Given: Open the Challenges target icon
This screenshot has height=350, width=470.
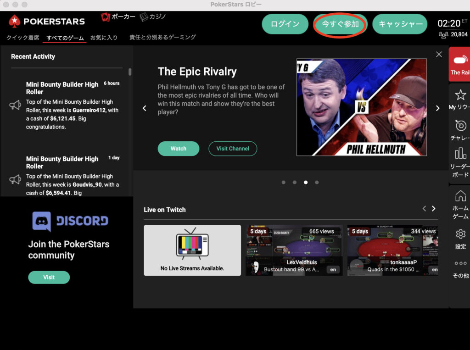Looking at the screenshot, I should coord(460,126).
